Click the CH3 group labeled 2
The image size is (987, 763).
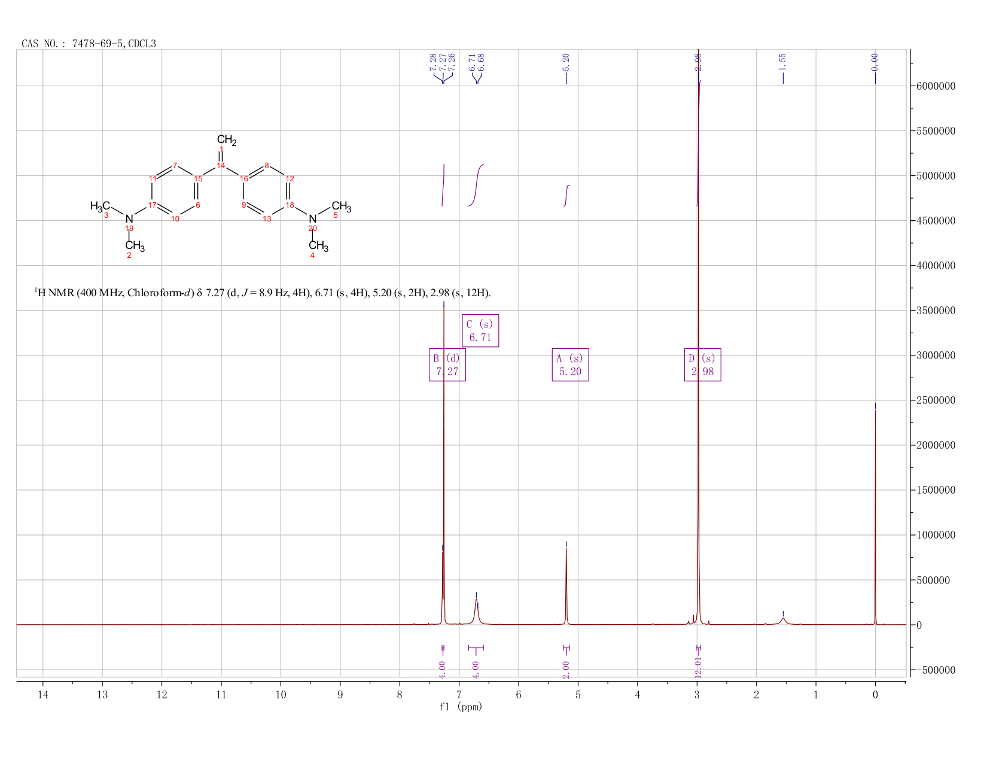tap(135, 246)
